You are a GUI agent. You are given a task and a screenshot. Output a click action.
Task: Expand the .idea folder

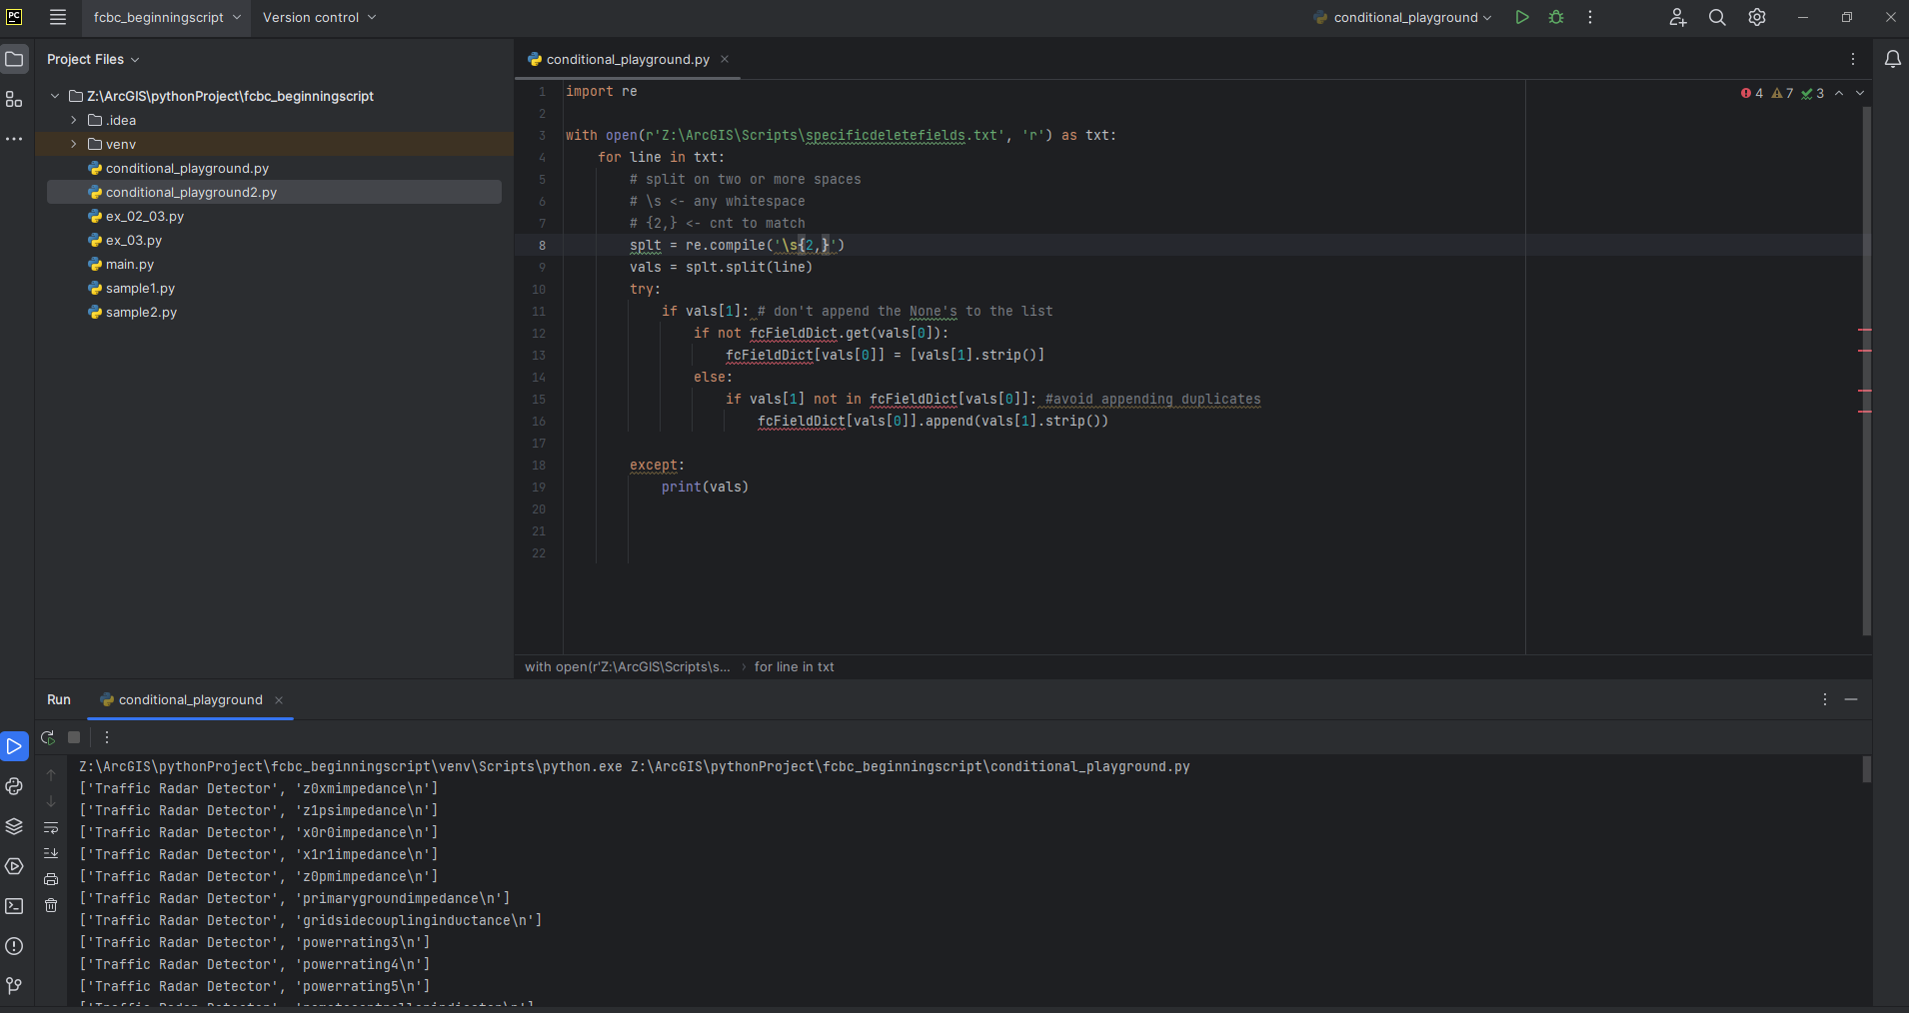(73, 120)
